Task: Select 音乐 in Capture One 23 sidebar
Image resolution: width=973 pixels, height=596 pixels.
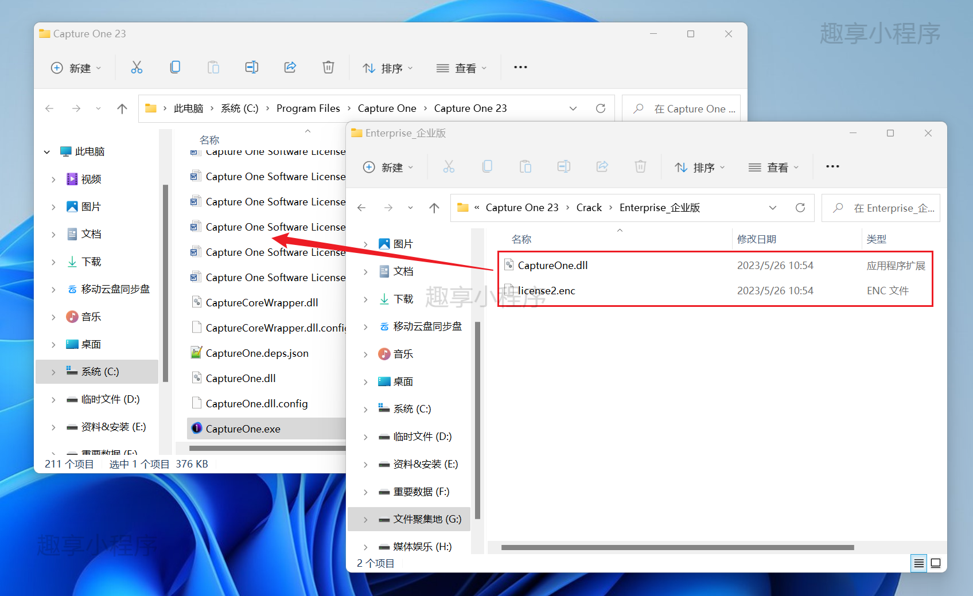Action: [x=97, y=317]
